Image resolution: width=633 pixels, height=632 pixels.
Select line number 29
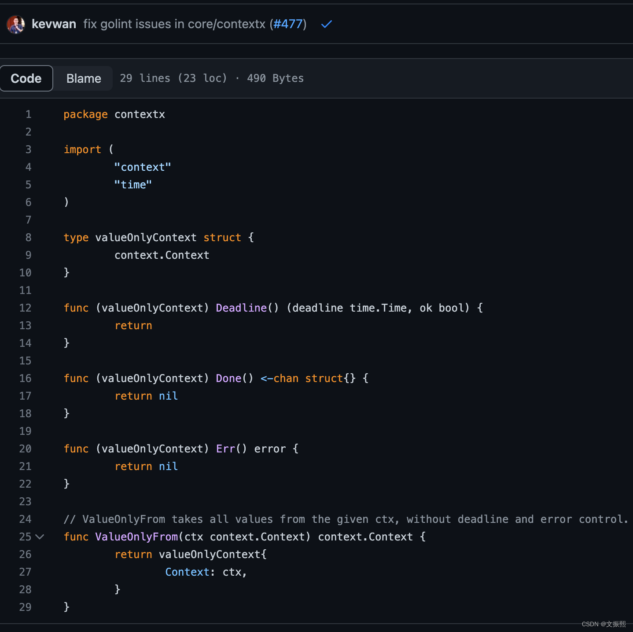pos(26,607)
